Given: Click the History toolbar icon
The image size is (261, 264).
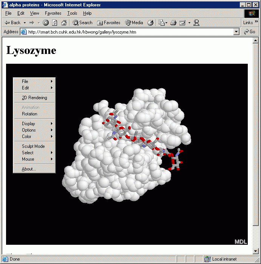Looking at the screenshot, I should (x=150, y=23).
